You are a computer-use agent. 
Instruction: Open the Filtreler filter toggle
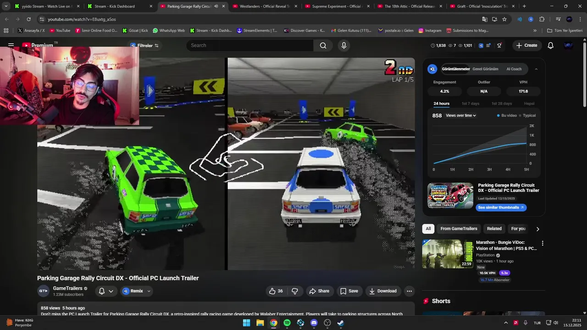pos(144,45)
